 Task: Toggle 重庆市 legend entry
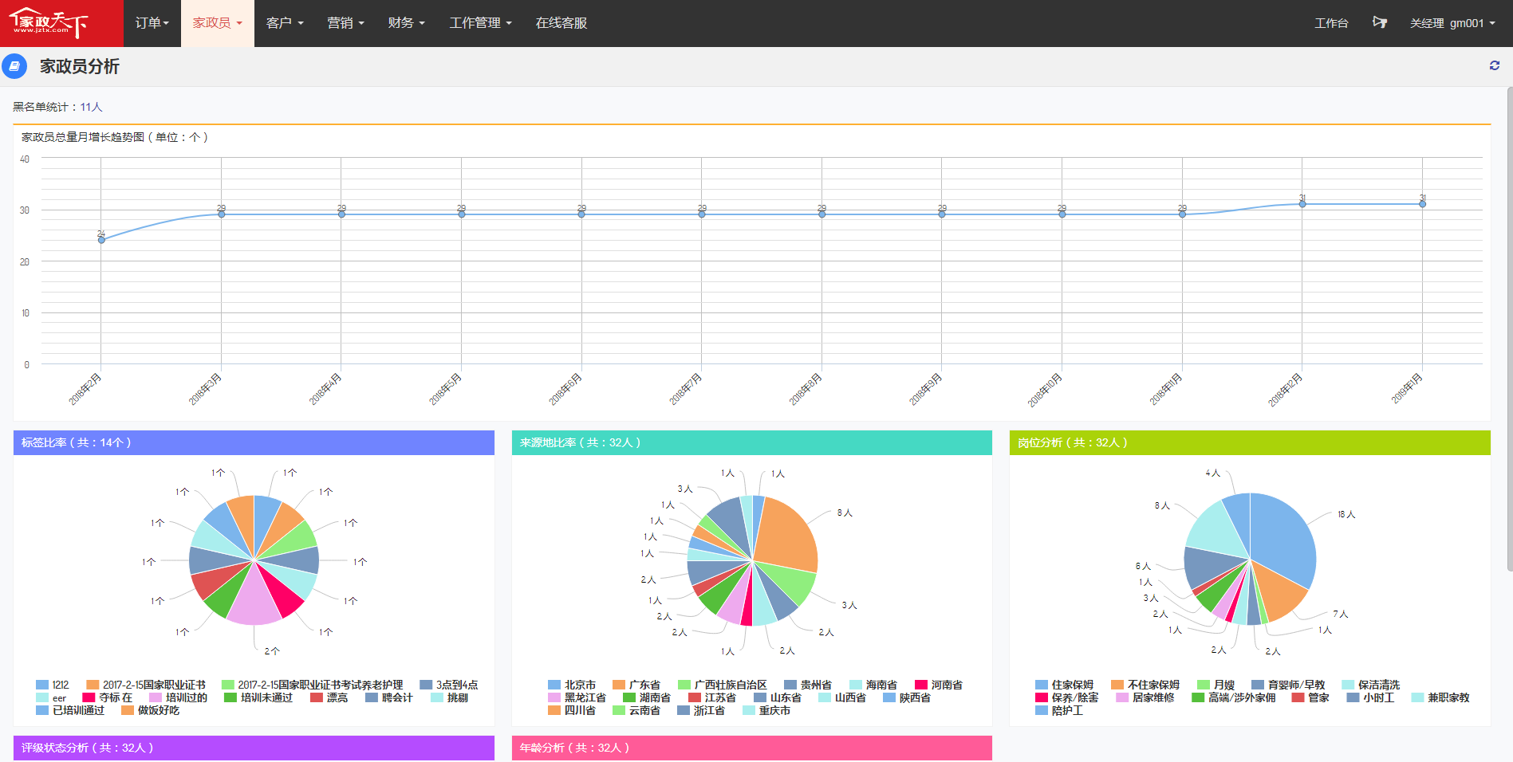point(766,710)
